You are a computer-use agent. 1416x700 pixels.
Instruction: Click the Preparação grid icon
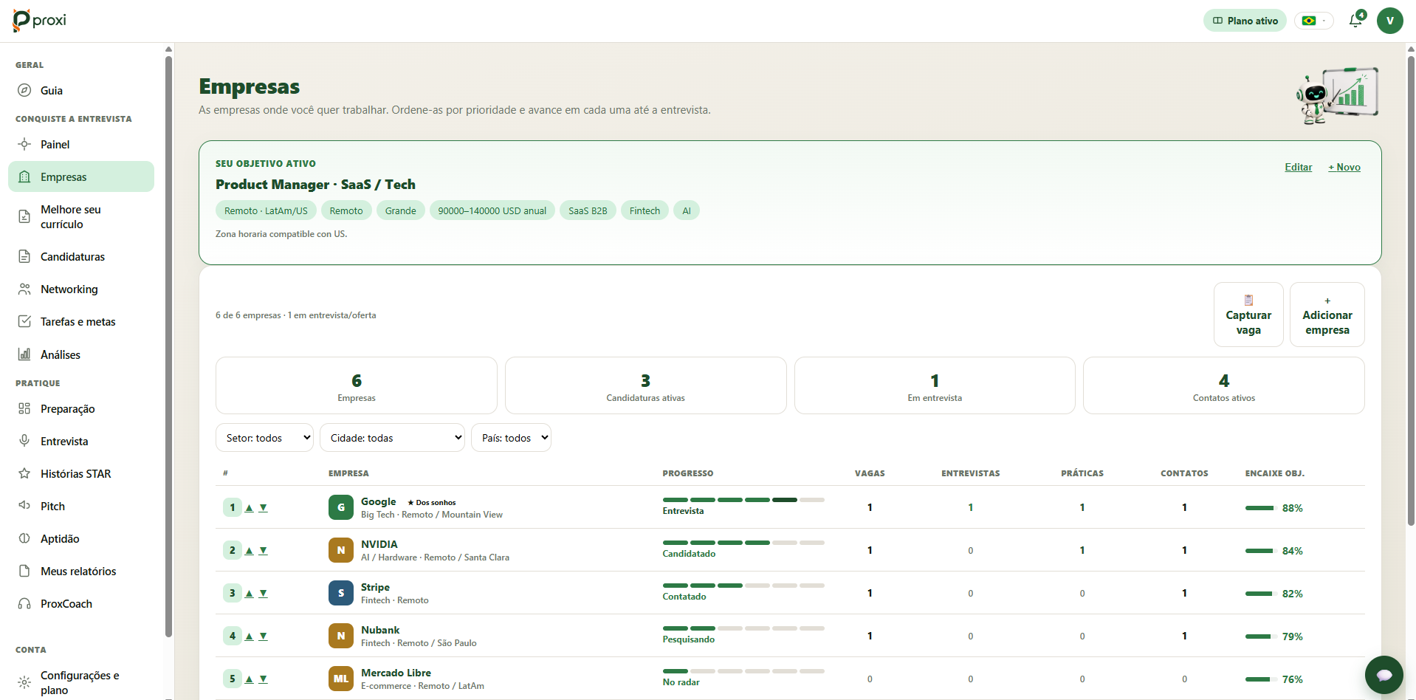(24, 408)
